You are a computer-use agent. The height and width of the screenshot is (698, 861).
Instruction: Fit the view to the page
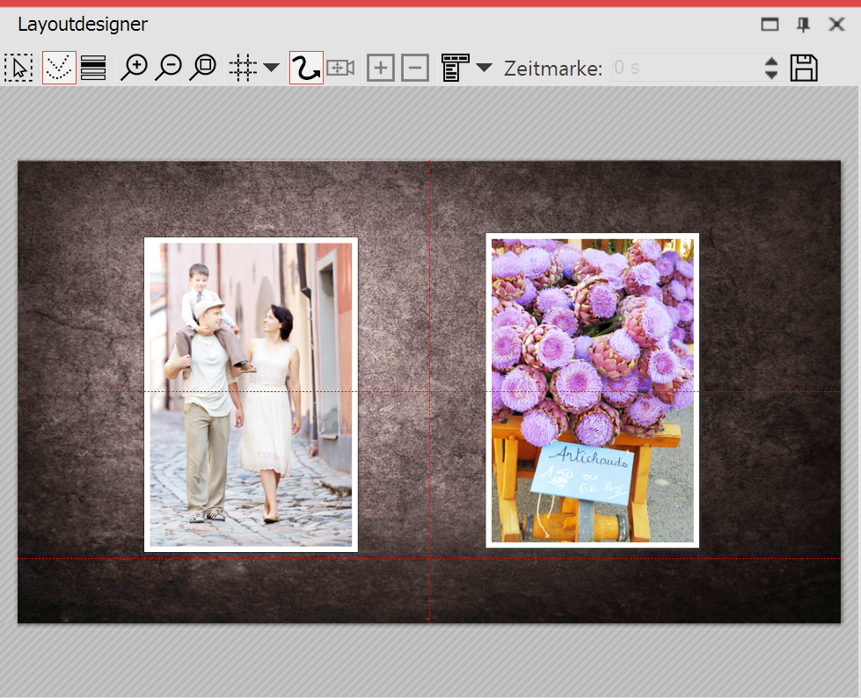[203, 67]
